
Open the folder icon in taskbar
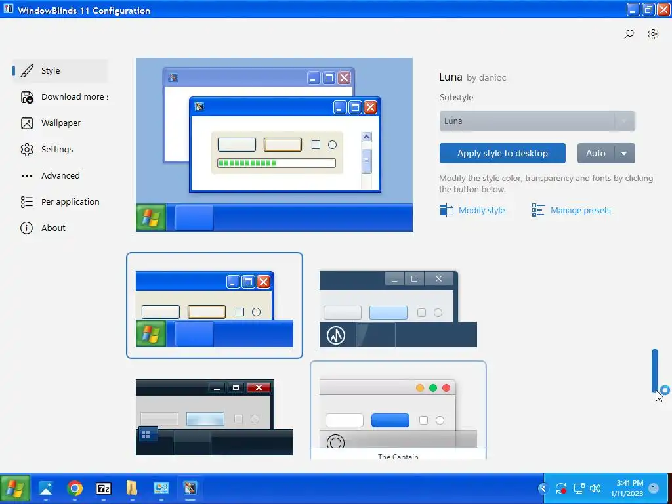click(x=132, y=488)
